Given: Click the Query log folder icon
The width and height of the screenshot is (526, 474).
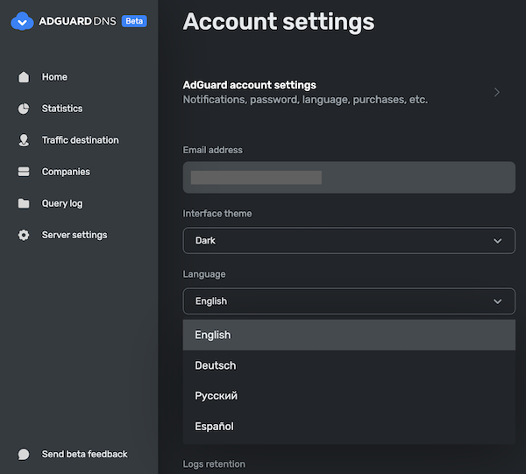Looking at the screenshot, I should click(24, 203).
